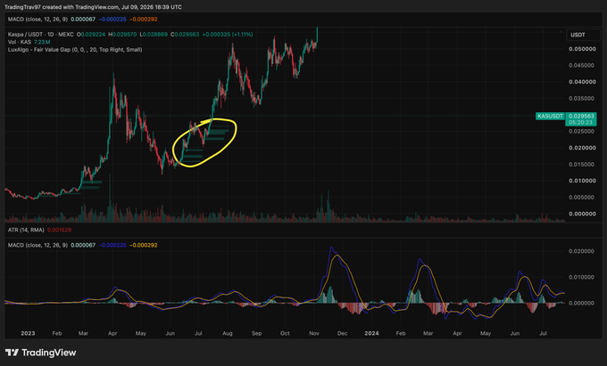Viewport: 607px width, 366px height.
Task: Click the 2023 label on time axis
Action: pyautogui.click(x=28, y=333)
